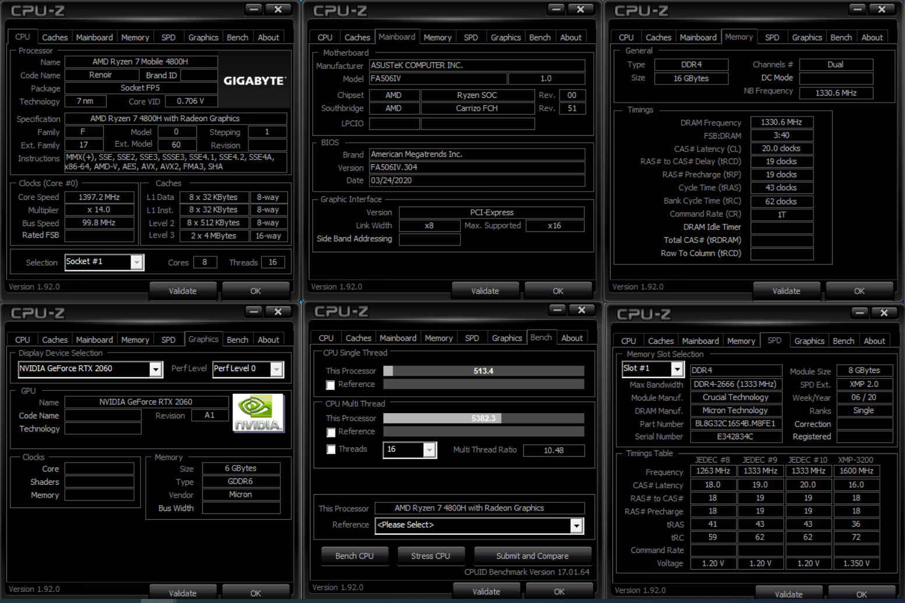
Task: Close the SPD tab window
Action: point(884,312)
